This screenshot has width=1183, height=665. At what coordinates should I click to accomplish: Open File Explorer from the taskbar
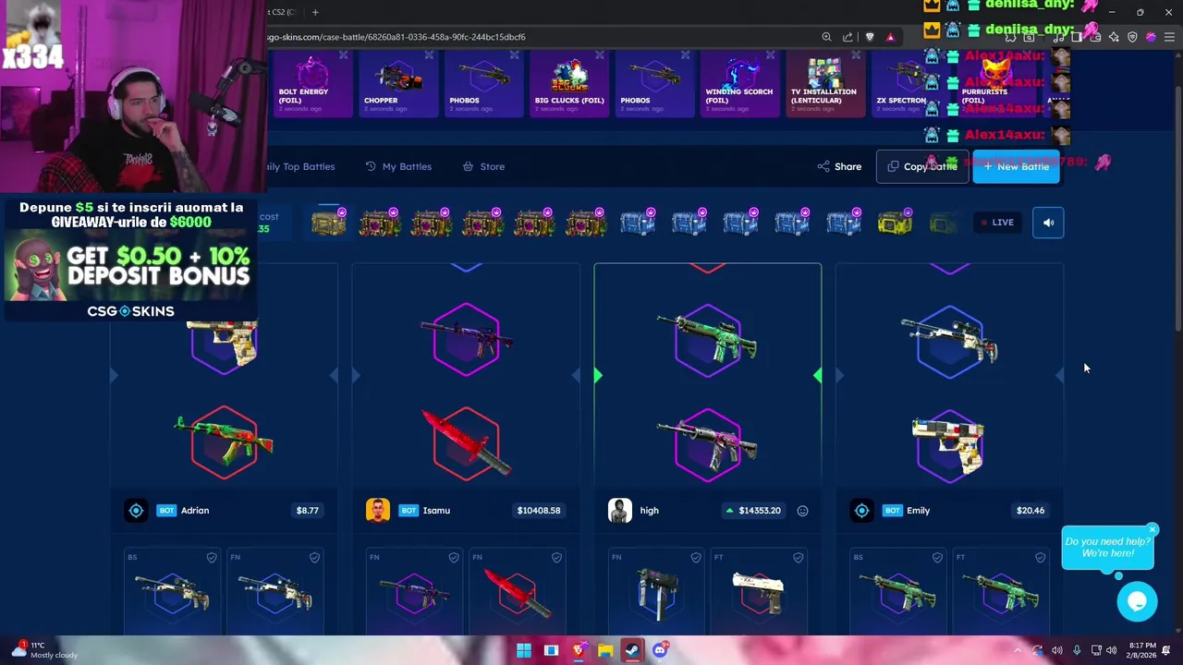[605, 650]
